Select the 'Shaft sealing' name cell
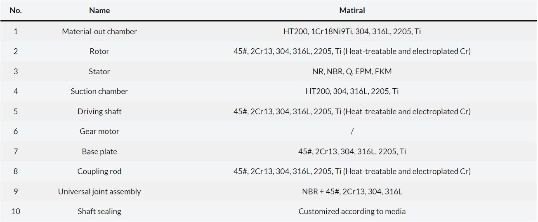 99,211
